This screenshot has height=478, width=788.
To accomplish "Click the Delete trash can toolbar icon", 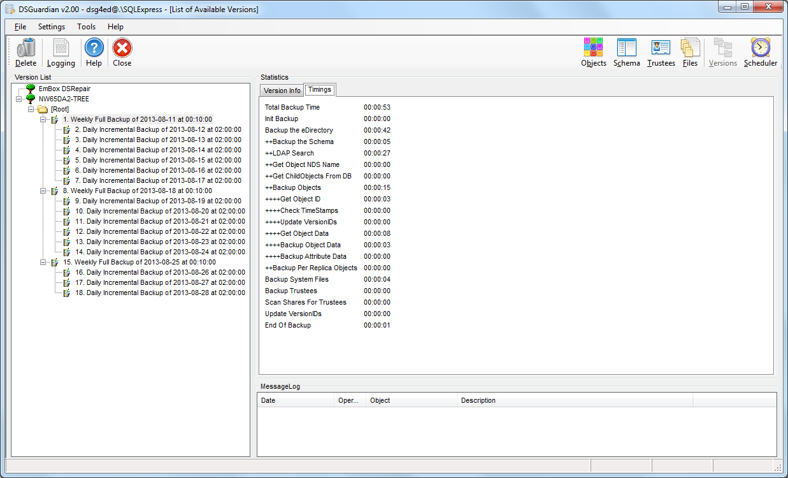I will tap(26, 48).
